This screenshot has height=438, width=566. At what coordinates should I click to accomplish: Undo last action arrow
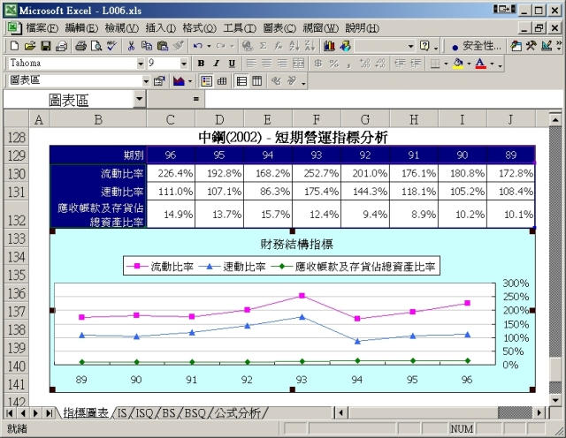[x=197, y=46]
